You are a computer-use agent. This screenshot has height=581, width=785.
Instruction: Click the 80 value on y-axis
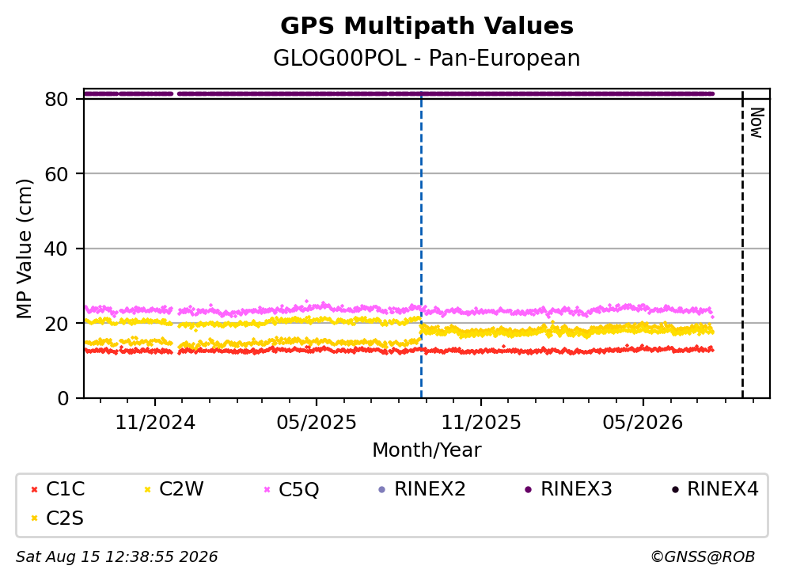(x=56, y=99)
